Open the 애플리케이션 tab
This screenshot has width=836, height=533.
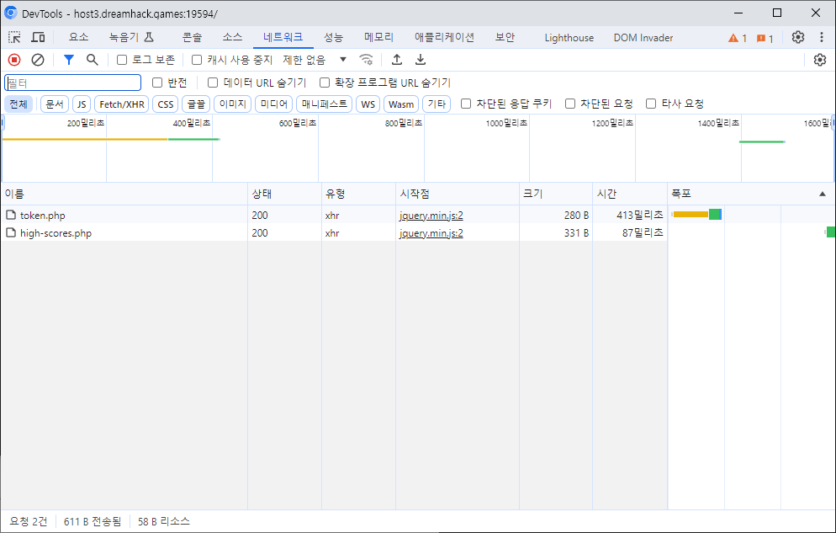[x=444, y=38]
